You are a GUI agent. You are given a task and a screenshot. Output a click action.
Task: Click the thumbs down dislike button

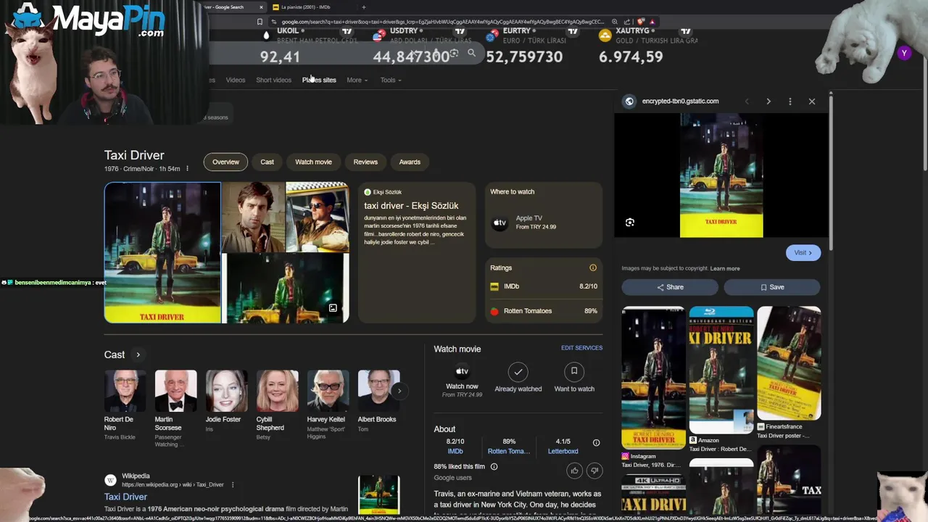pos(594,471)
